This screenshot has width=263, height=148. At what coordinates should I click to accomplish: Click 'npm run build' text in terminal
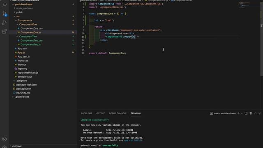132,140
